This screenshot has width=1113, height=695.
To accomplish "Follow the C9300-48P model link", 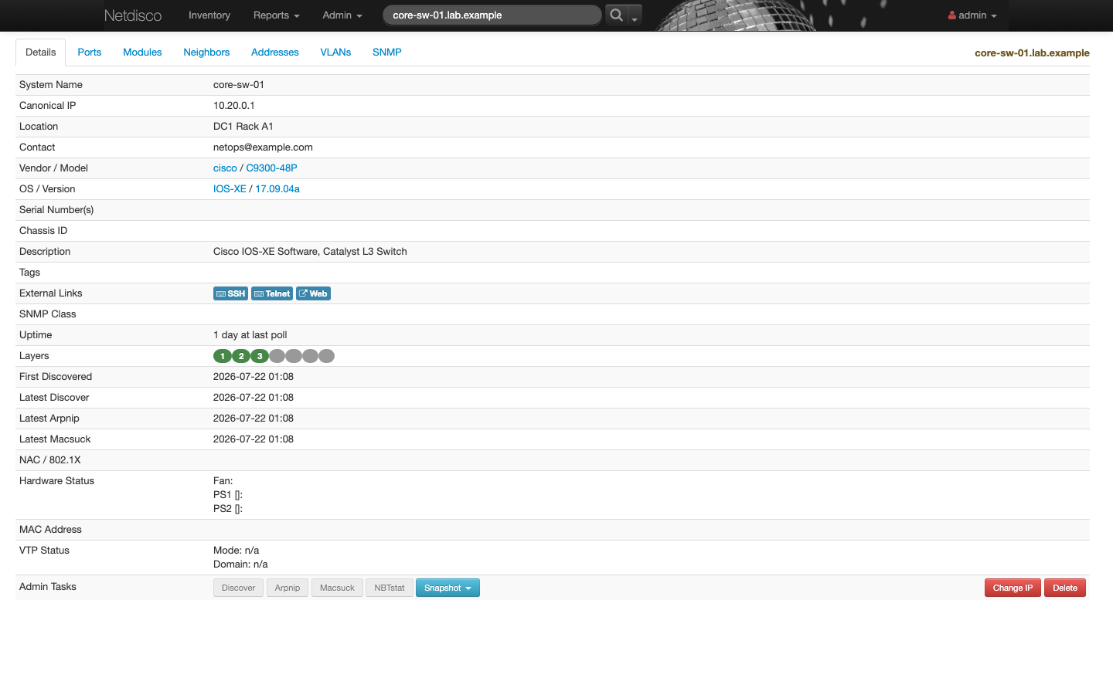I will tap(271, 168).
